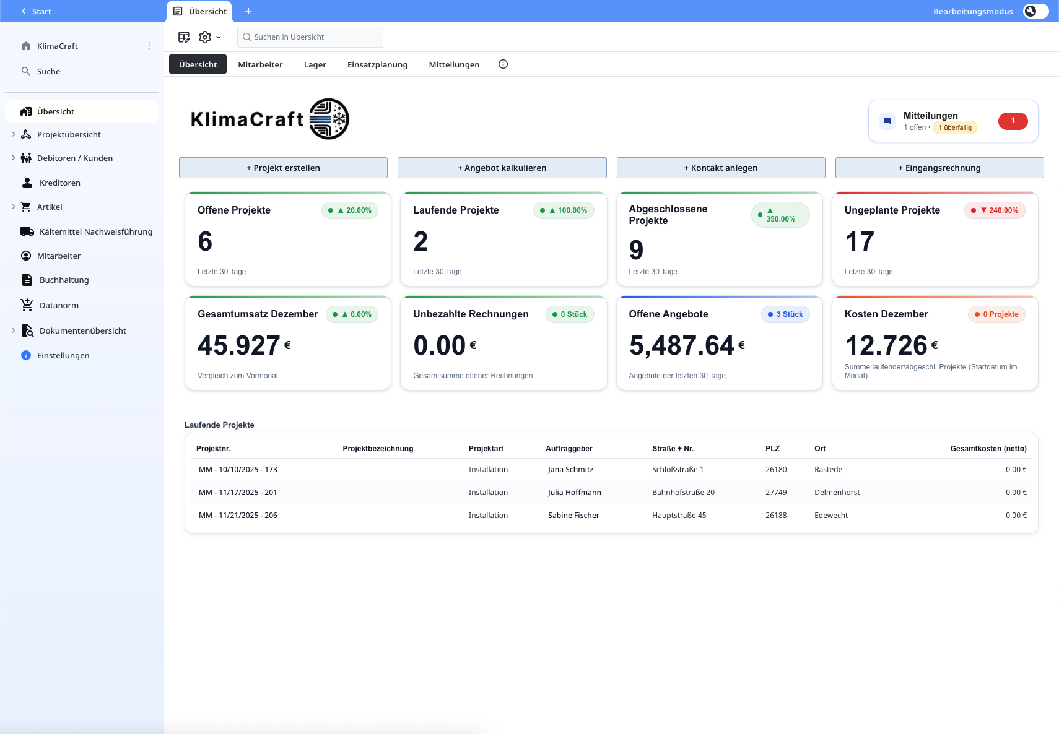This screenshot has width=1059, height=734.
Task: Click the + Kontakt anlegen button
Action: pos(721,167)
